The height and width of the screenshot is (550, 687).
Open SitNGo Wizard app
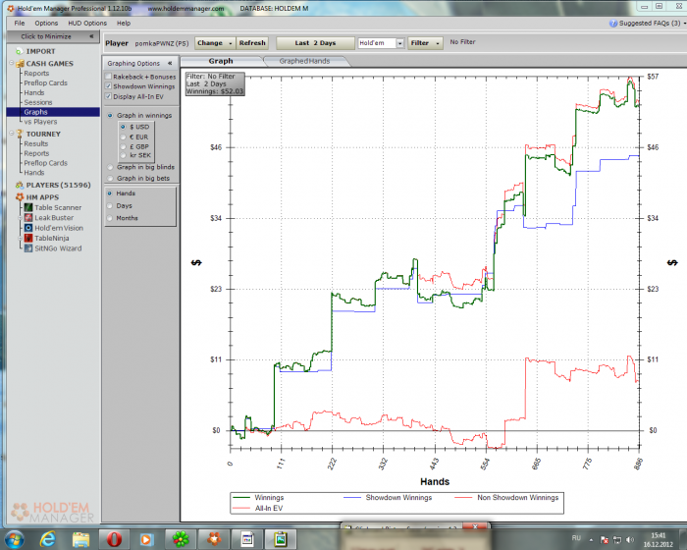(x=58, y=248)
